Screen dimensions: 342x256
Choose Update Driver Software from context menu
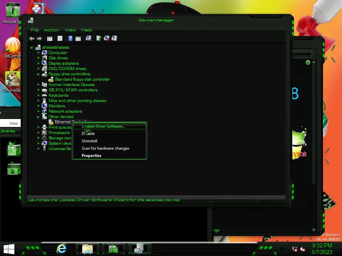point(110,126)
